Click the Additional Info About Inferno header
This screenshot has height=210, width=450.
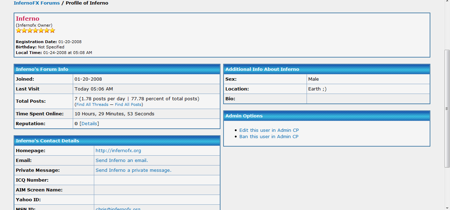pos(327,69)
